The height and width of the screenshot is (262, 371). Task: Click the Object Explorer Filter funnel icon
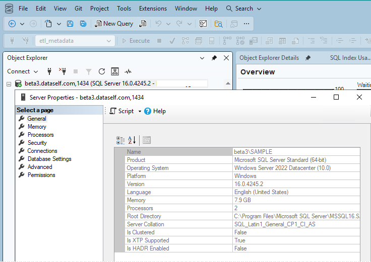click(89, 71)
